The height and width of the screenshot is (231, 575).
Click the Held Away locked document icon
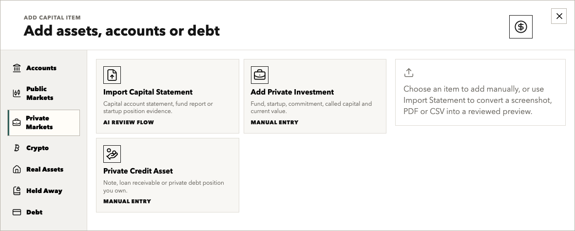tap(17, 191)
